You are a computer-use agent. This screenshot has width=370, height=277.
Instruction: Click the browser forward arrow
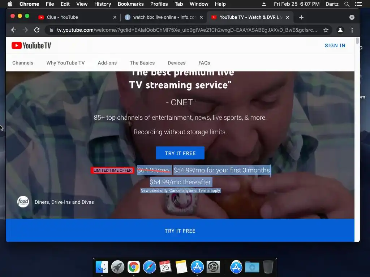click(25, 30)
